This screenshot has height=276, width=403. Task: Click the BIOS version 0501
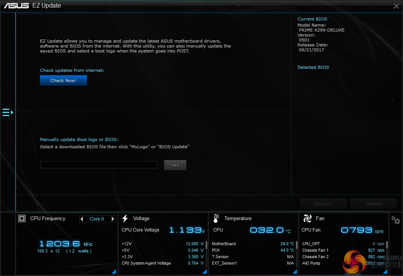[304, 40]
